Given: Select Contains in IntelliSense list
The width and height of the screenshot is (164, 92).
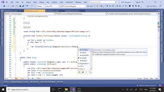Looking at the screenshot, I should [84, 50].
